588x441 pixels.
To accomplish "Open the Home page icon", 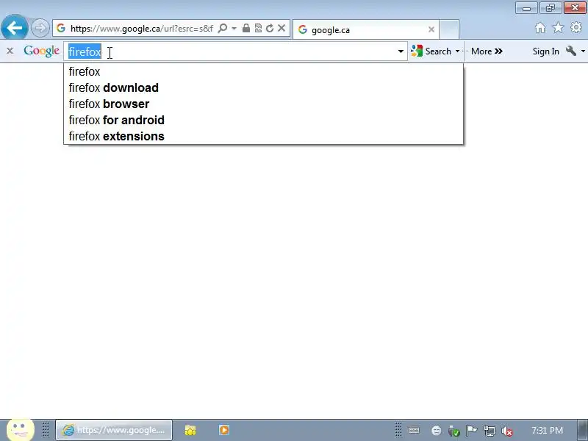I will (x=540, y=28).
